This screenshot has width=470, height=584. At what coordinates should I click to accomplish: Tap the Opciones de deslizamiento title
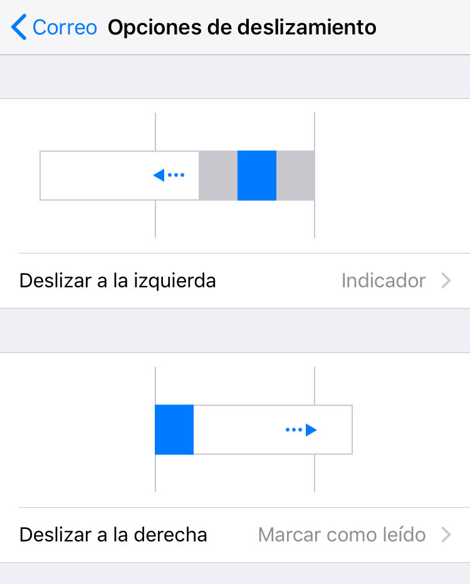[x=242, y=27]
